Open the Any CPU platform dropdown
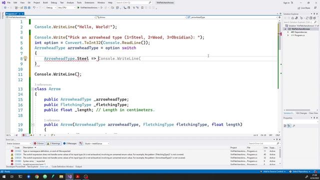Viewport: 320px width, 180px height. tap(66, 7)
